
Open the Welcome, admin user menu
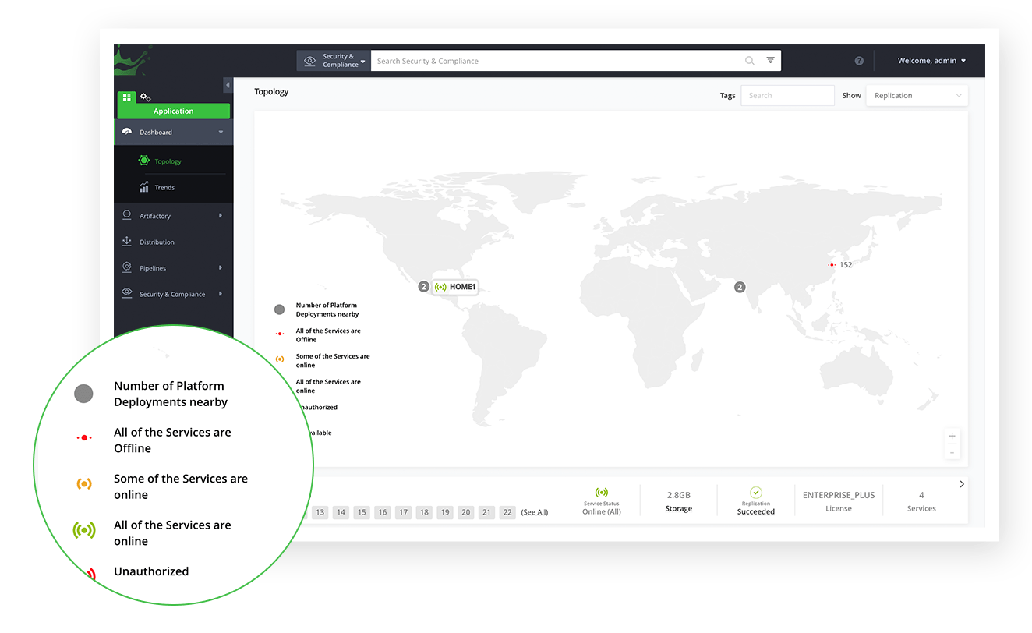[931, 61]
